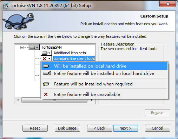Image resolution: width=178 pixels, height=139 pixels.
Task: Choose Entire feature will be unavailable
Action: point(104,95)
